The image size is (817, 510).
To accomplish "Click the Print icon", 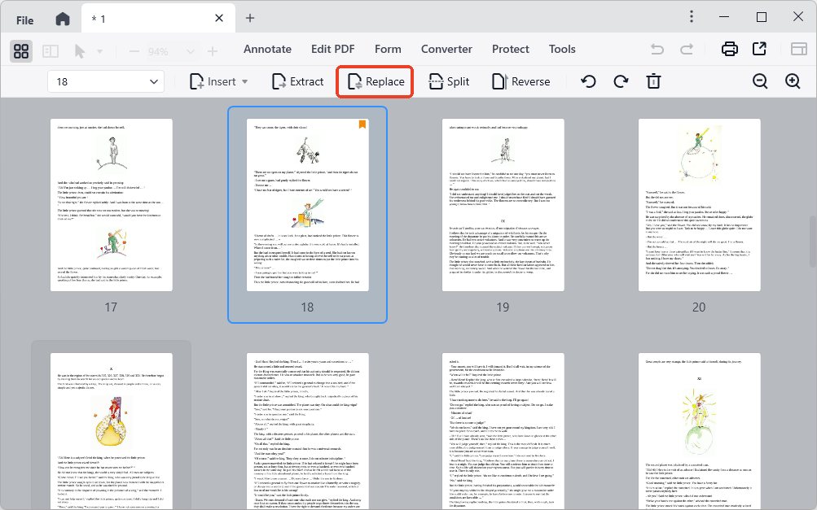I will click(x=729, y=49).
